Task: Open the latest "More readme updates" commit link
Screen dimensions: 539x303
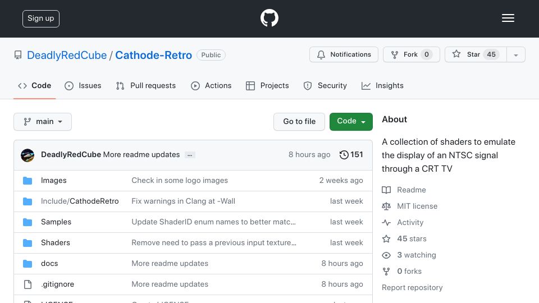Action: tap(141, 155)
